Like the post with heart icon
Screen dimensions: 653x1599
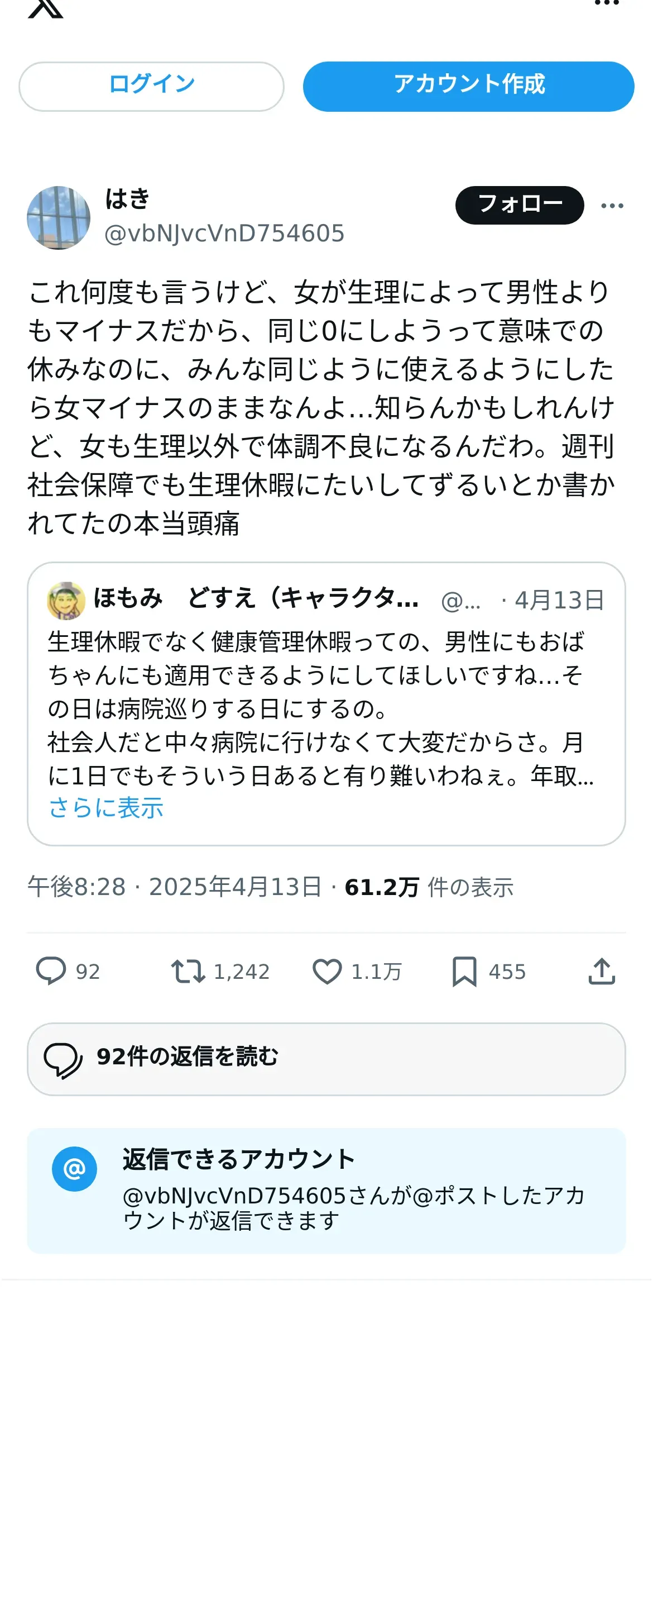[327, 972]
